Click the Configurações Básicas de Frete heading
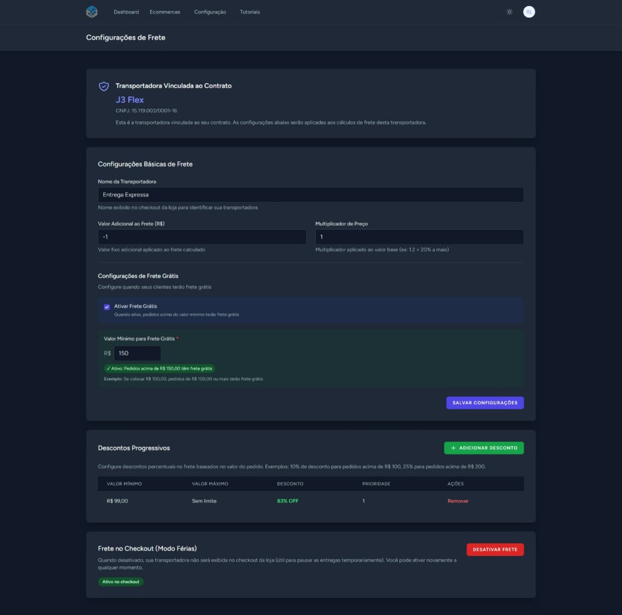Screen dimensions: 622x615 (x=145, y=164)
